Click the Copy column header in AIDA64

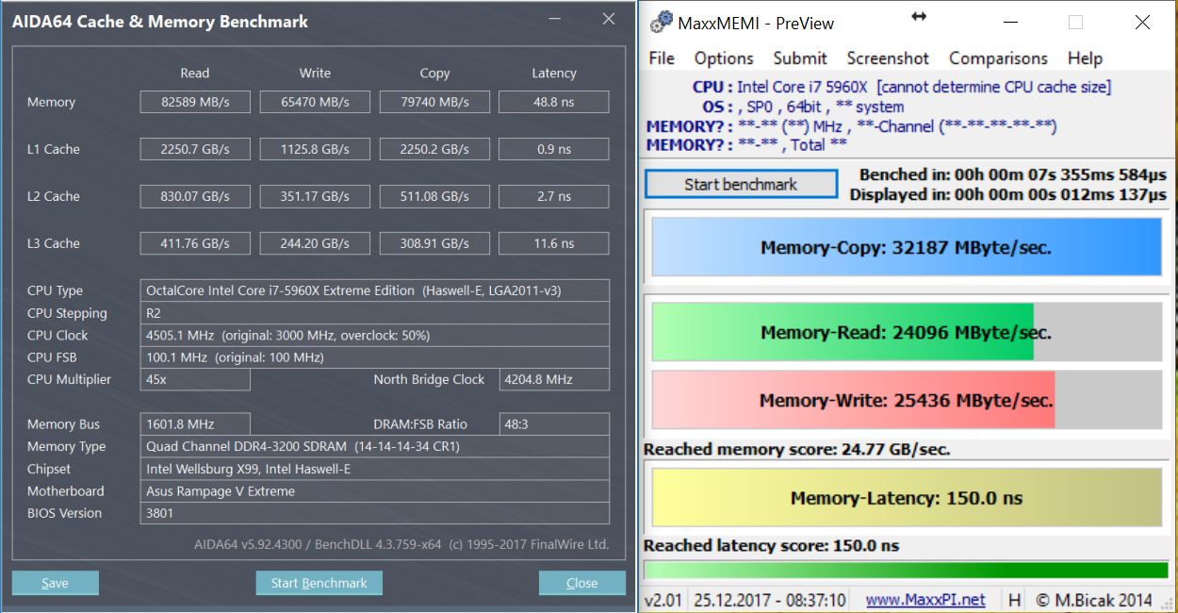click(434, 73)
